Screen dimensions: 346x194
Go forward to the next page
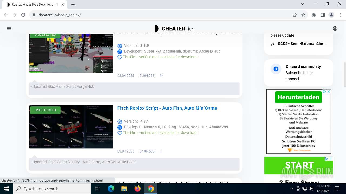(x=15, y=15)
